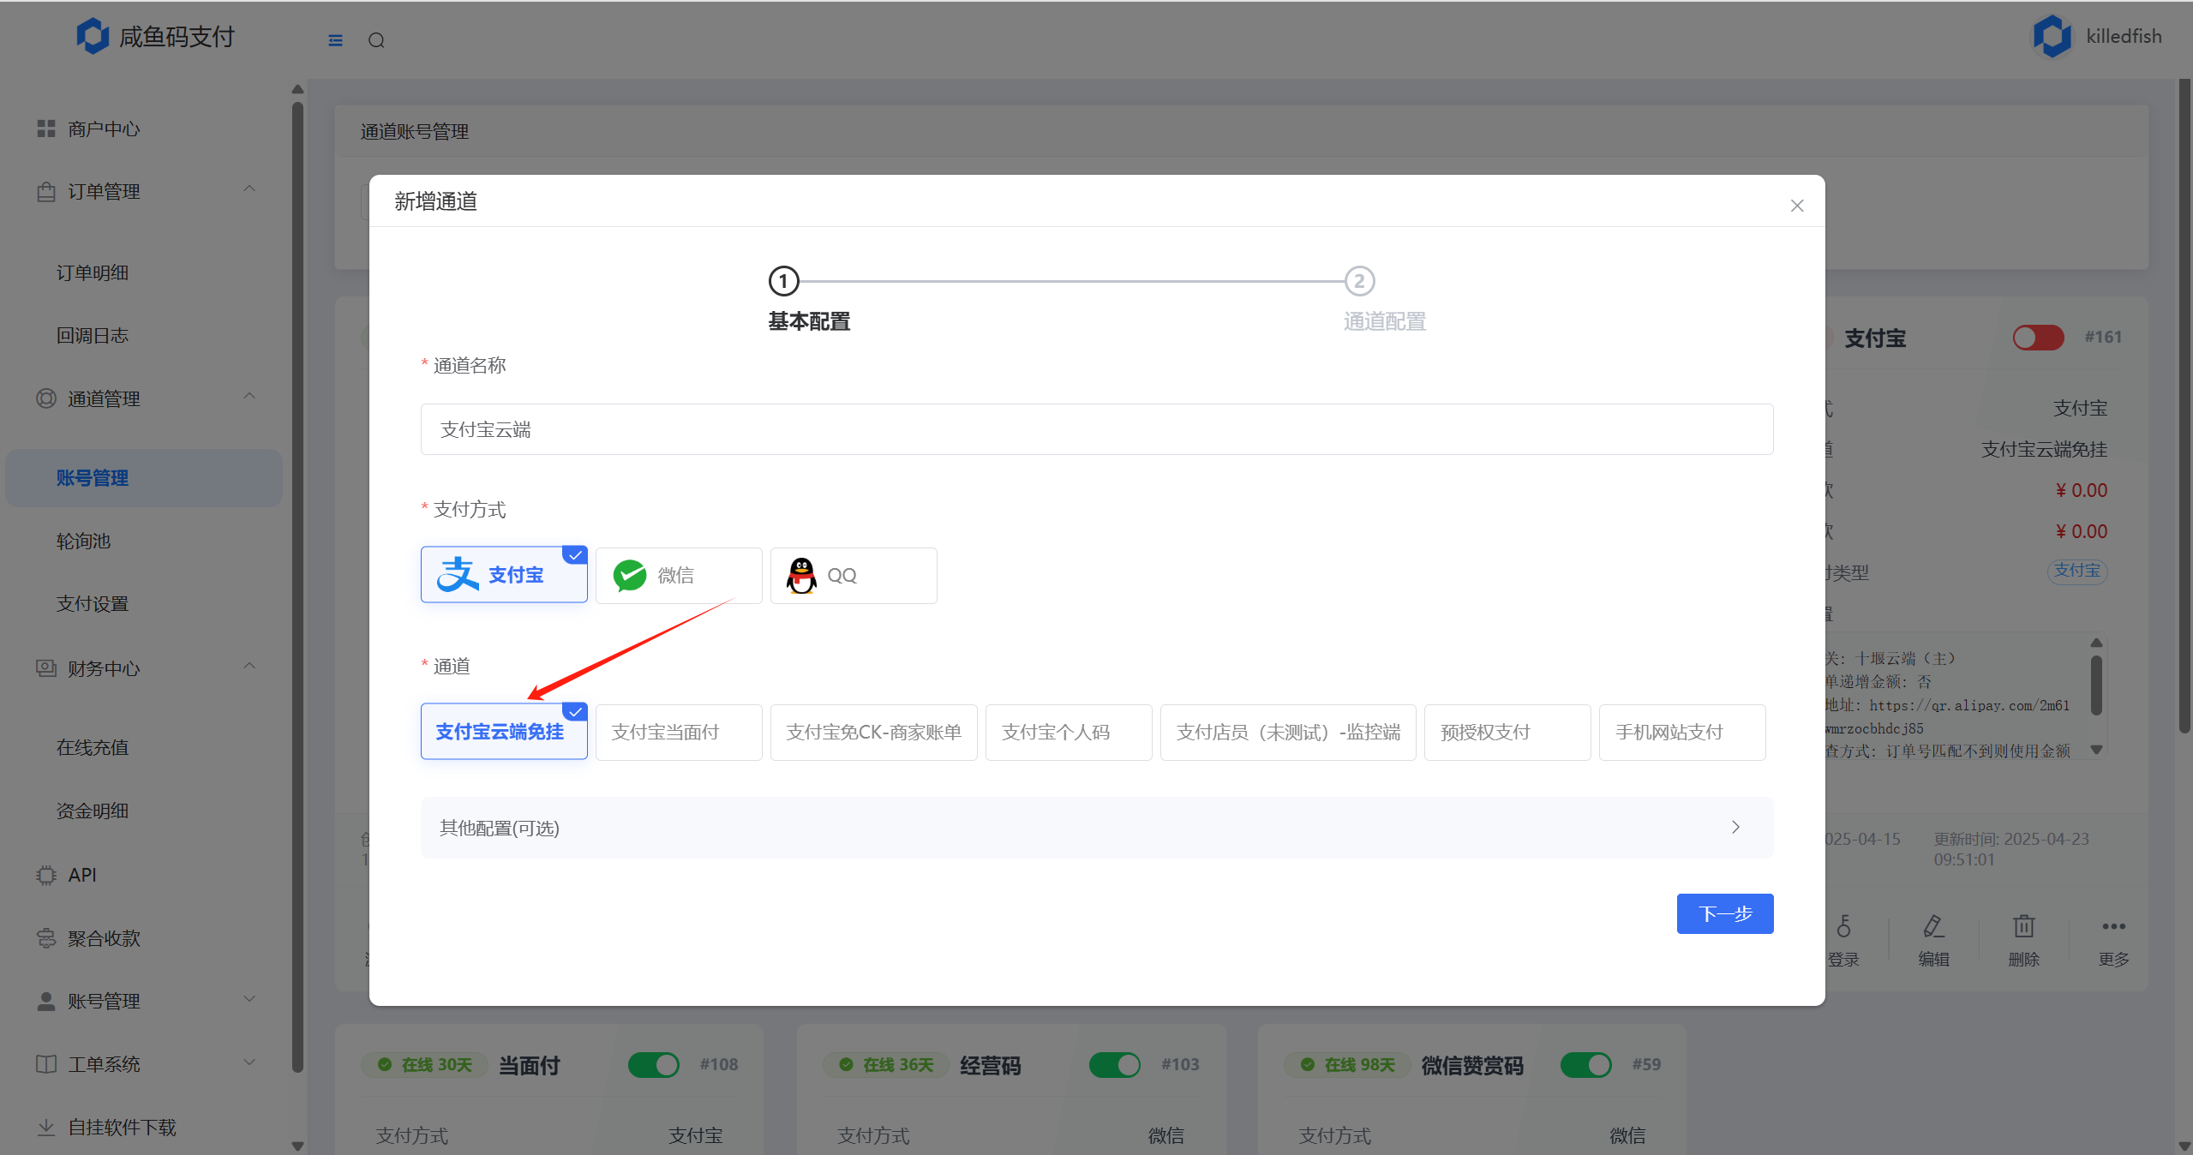Collapse the 通道管理 sidebar group
The width and height of the screenshot is (2193, 1155).
click(249, 397)
